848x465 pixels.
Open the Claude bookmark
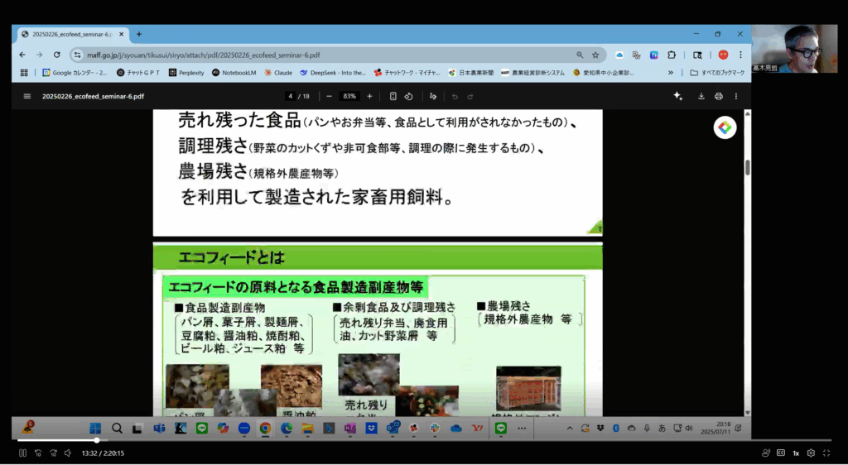point(278,72)
